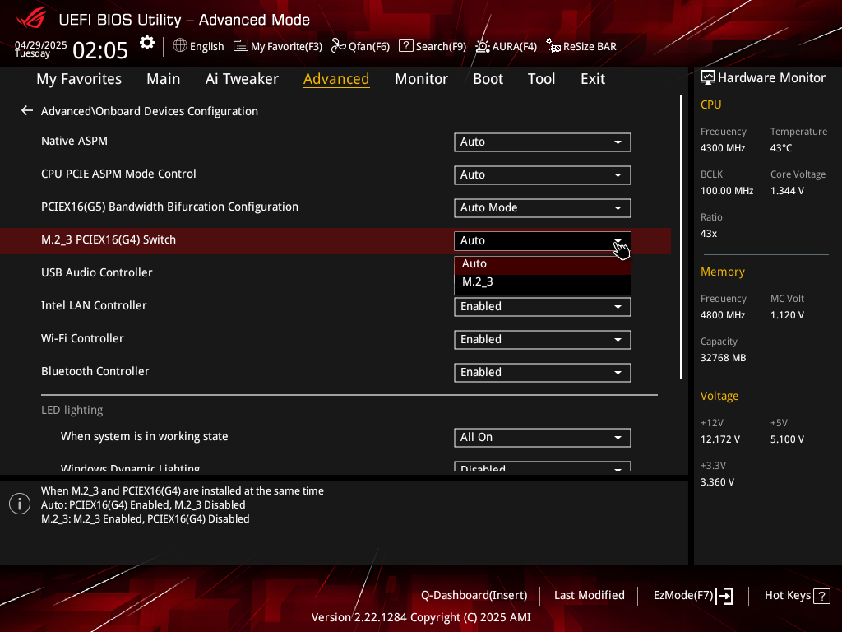Click the globe language icon
This screenshot has width=842, height=632.
[x=180, y=46]
